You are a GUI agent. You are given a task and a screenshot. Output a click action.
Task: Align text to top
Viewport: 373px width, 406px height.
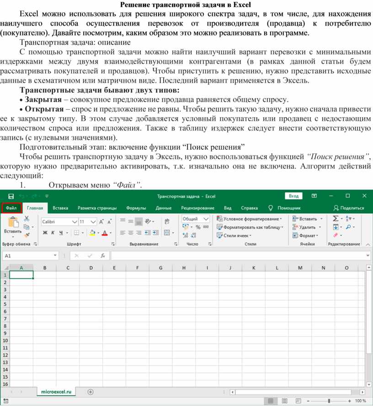pos(123,221)
